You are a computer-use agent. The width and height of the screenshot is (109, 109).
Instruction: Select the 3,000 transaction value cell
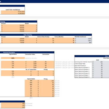click(31, 67)
